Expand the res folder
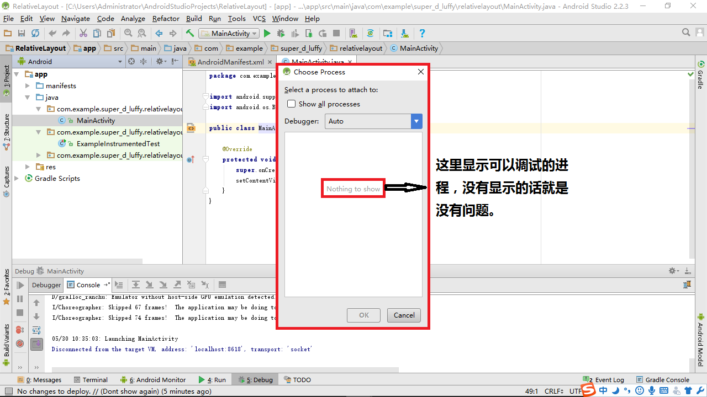 [28, 167]
